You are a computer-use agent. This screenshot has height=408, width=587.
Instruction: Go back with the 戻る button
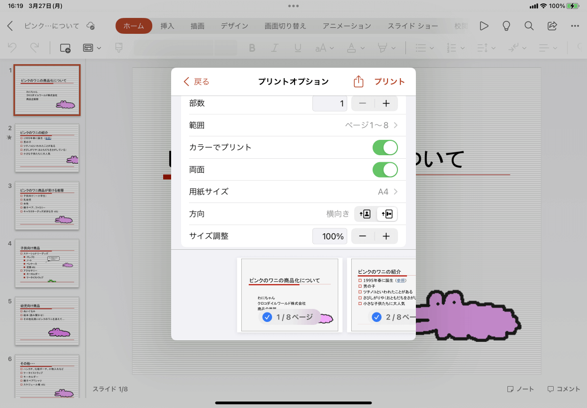(196, 82)
